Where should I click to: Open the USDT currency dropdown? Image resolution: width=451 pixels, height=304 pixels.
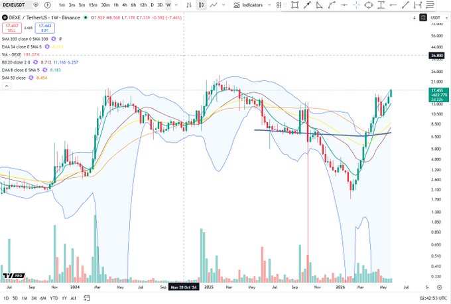(x=439, y=18)
